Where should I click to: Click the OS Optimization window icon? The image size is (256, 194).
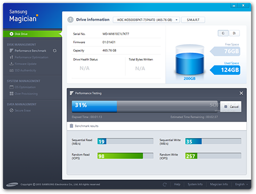click(x=11, y=87)
